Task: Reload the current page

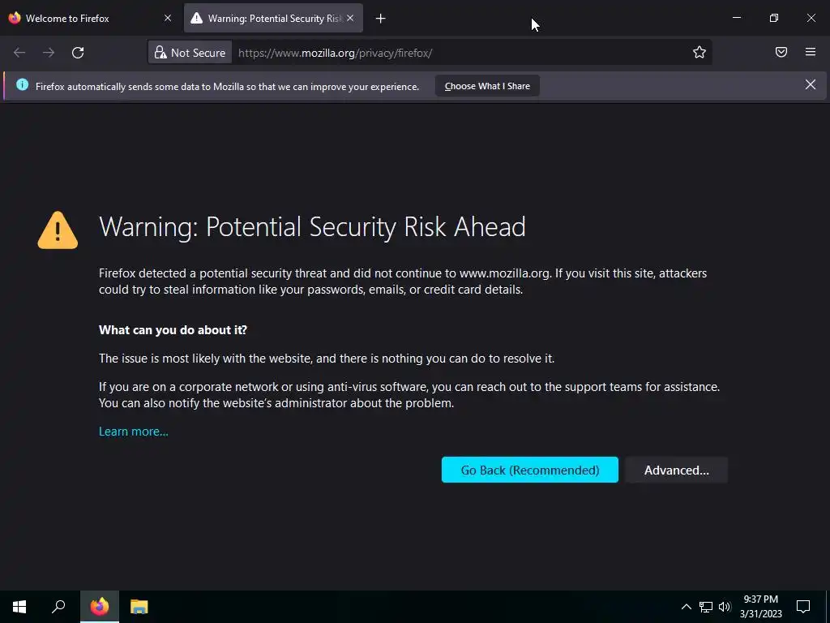Action: (78, 53)
